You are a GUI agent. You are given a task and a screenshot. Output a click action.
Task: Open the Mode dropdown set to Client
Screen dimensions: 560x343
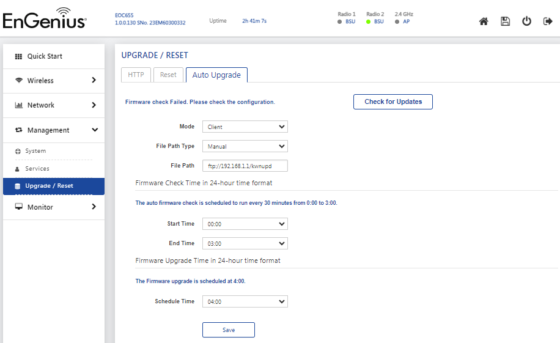pyautogui.click(x=245, y=127)
